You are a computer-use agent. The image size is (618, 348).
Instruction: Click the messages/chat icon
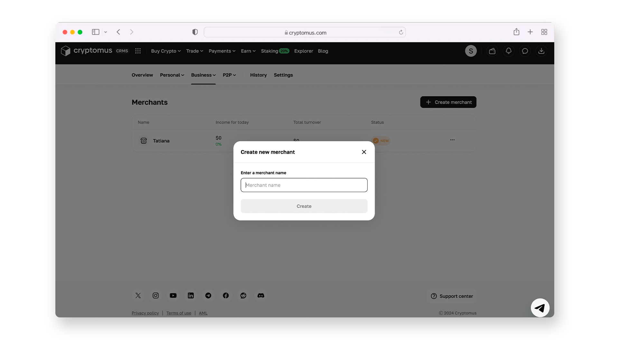[526, 51]
